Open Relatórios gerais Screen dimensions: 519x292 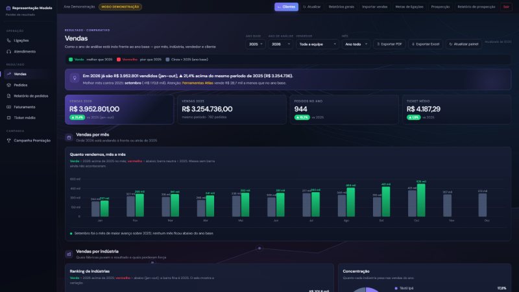(x=341, y=7)
